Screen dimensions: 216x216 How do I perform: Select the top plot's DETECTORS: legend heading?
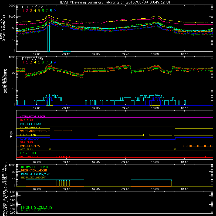click(32, 7)
